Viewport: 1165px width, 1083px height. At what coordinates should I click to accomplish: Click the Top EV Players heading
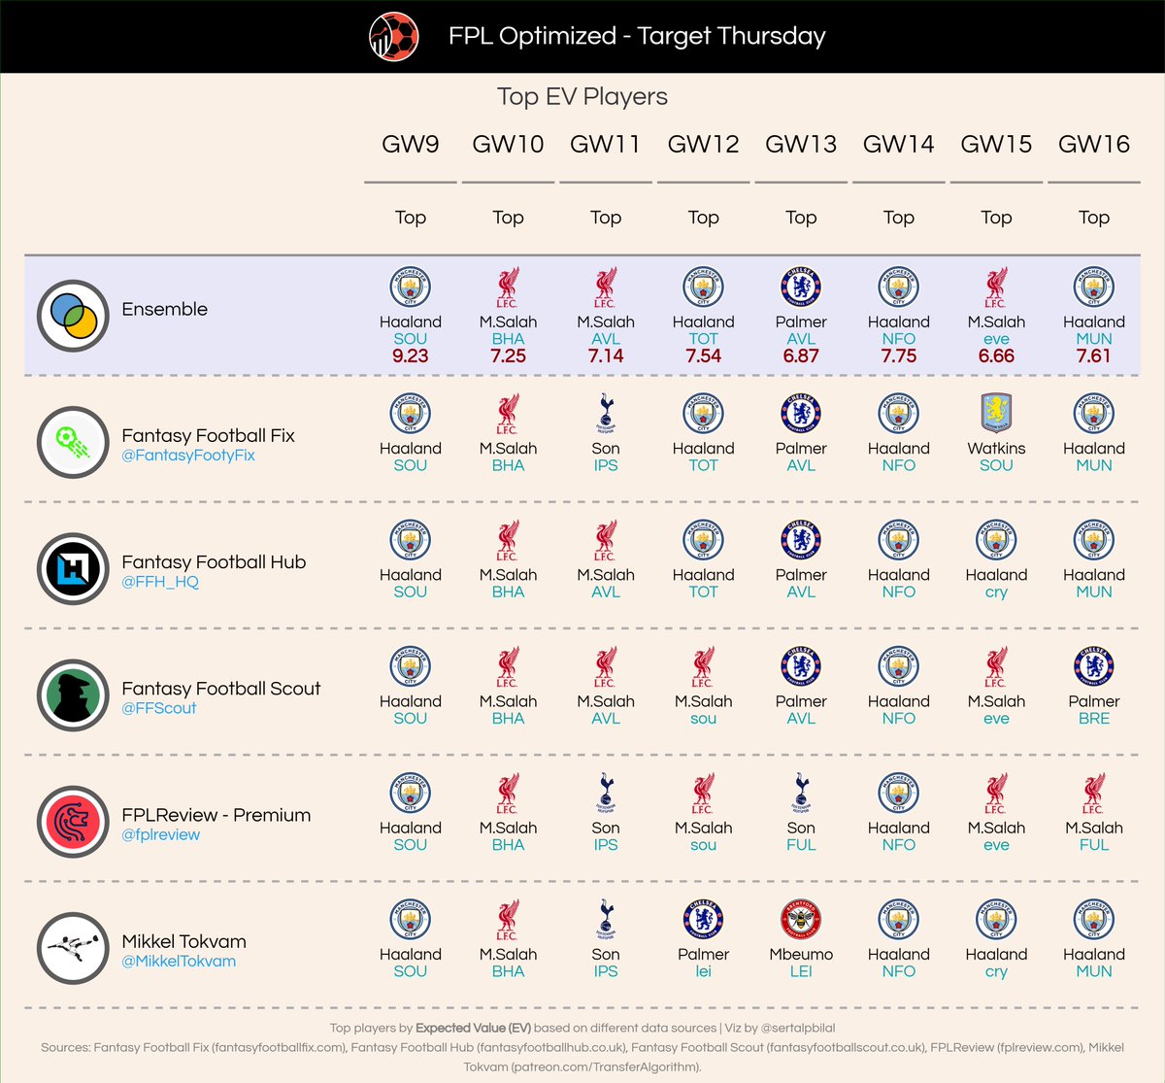pos(582,97)
